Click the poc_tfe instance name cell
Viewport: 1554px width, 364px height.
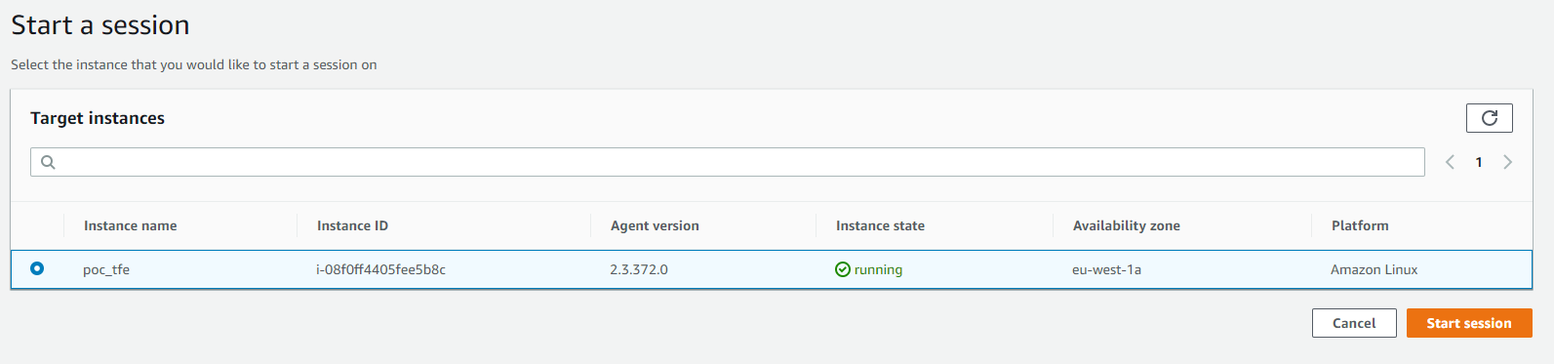(106, 269)
